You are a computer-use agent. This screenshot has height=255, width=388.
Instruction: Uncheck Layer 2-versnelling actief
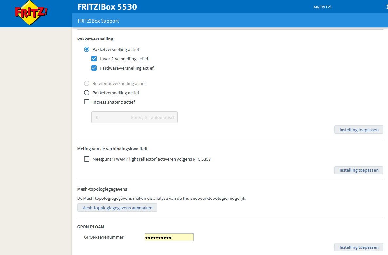pos(94,59)
